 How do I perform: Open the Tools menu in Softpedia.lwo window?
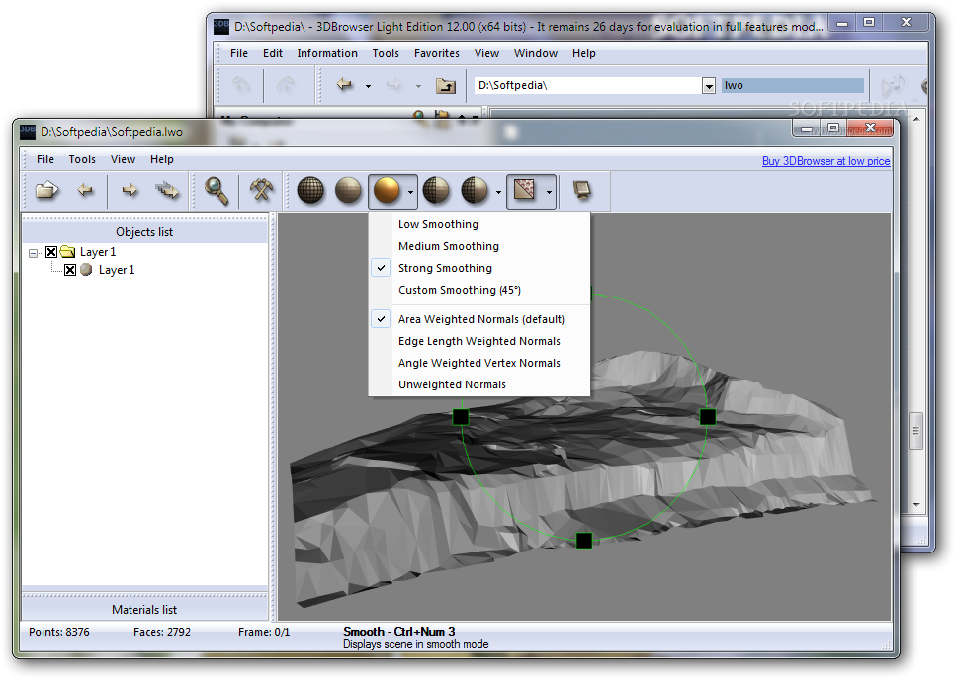pyautogui.click(x=82, y=159)
